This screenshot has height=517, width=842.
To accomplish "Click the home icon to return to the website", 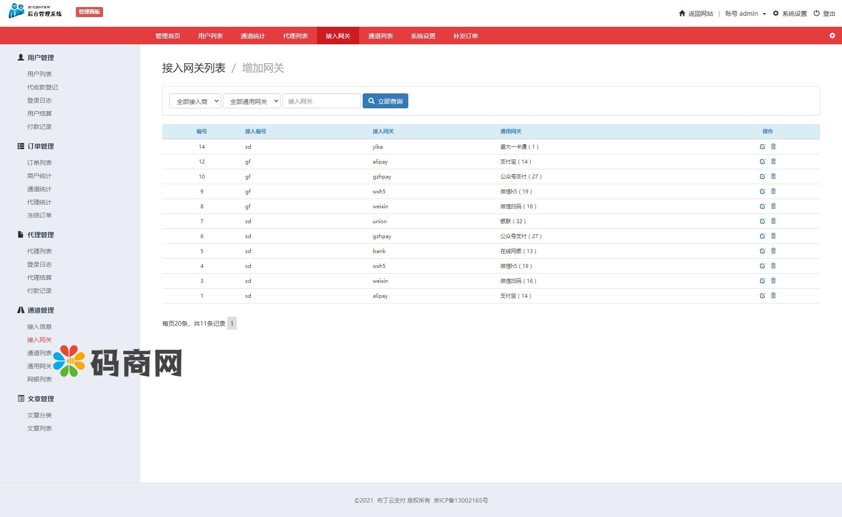I will point(682,14).
